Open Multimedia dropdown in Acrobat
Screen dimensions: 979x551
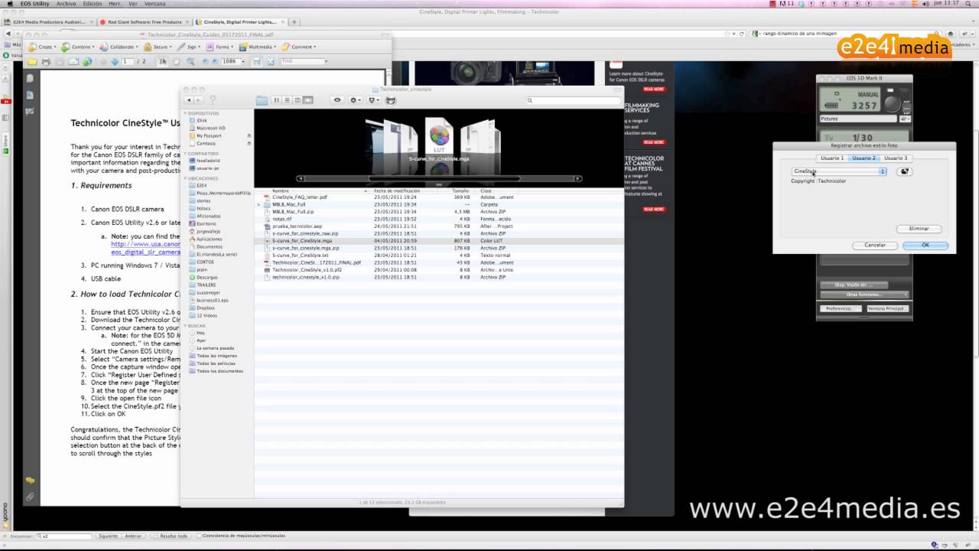click(x=259, y=47)
